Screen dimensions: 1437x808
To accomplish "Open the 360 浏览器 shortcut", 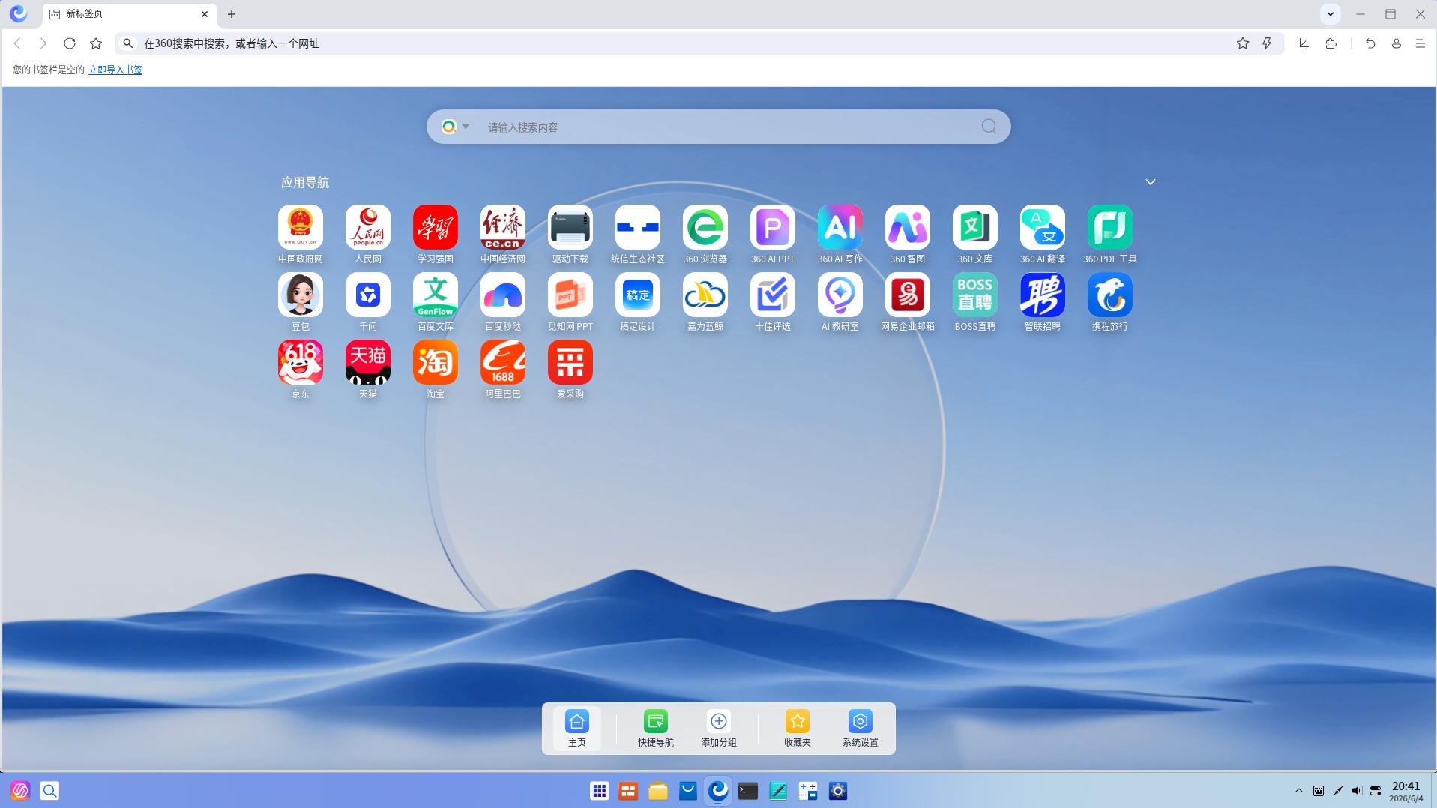I will 705,227.
